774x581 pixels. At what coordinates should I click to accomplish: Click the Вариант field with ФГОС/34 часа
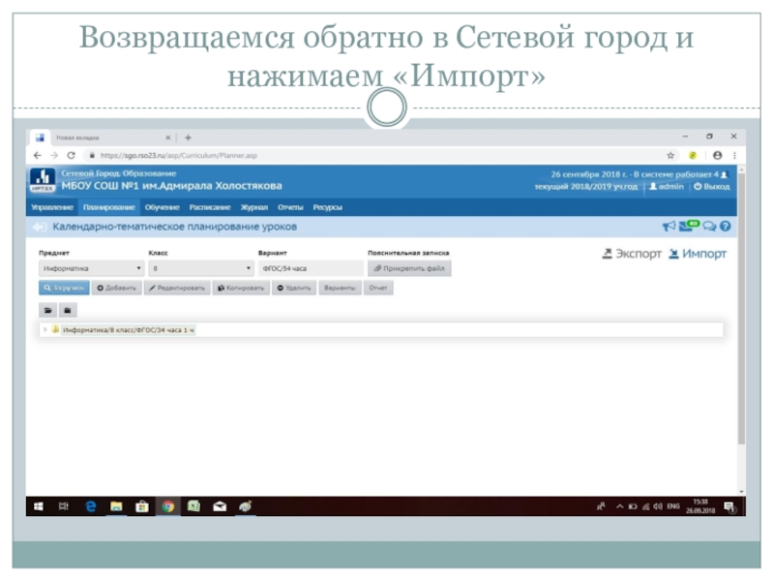(x=310, y=268)
